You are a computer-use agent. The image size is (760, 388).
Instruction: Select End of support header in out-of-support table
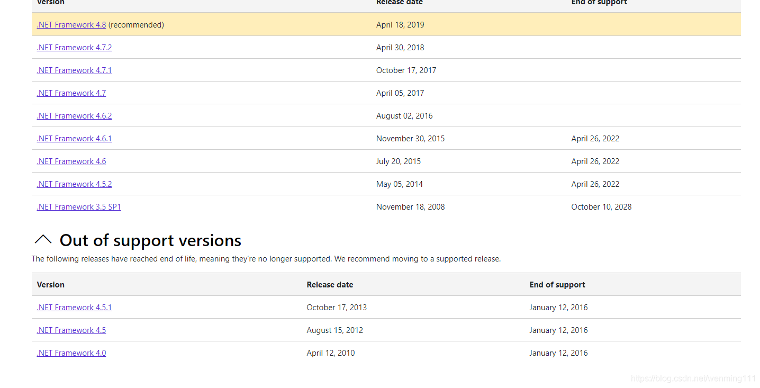(557, 285)
